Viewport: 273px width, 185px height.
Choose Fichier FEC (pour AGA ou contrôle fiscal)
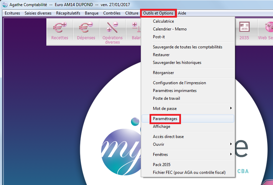(188, 172)
